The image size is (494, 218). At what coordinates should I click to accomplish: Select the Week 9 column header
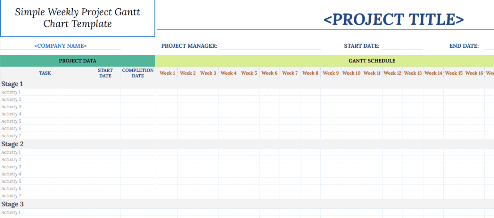pos(331,73)
